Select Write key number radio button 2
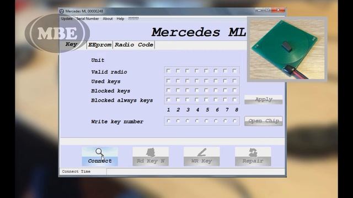The width and height of the screenshot is (353, 198). pyautogui.click(x=178, y=121)
